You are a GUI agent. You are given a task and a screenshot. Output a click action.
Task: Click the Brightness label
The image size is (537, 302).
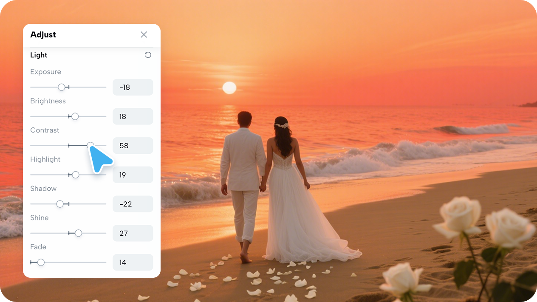(48, 101)
